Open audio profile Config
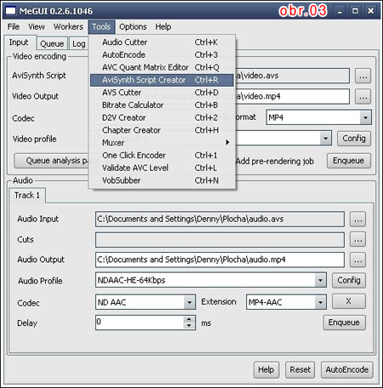This screenshot has height=388, width=383. [x=349, y=281]
